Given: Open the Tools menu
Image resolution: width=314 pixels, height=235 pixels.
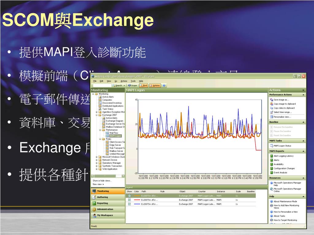Looking at the screenshot, I should (133, 81).
